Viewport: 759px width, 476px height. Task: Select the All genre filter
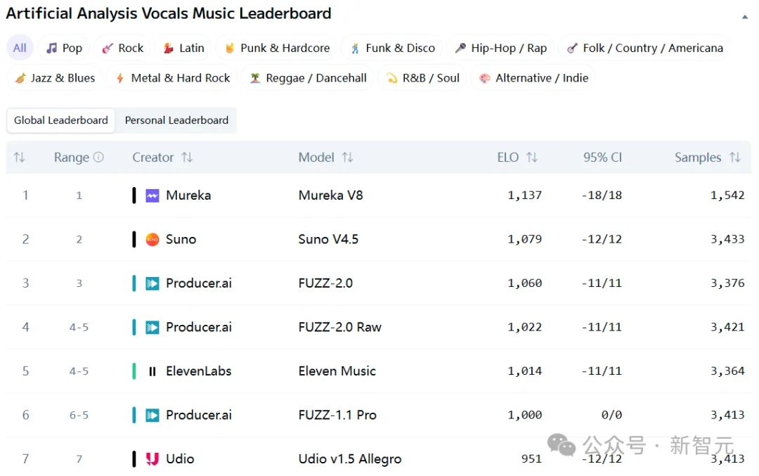20,48
